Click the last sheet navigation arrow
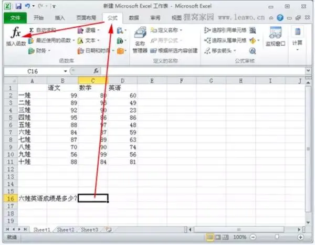315x245 pixels. 26,229
